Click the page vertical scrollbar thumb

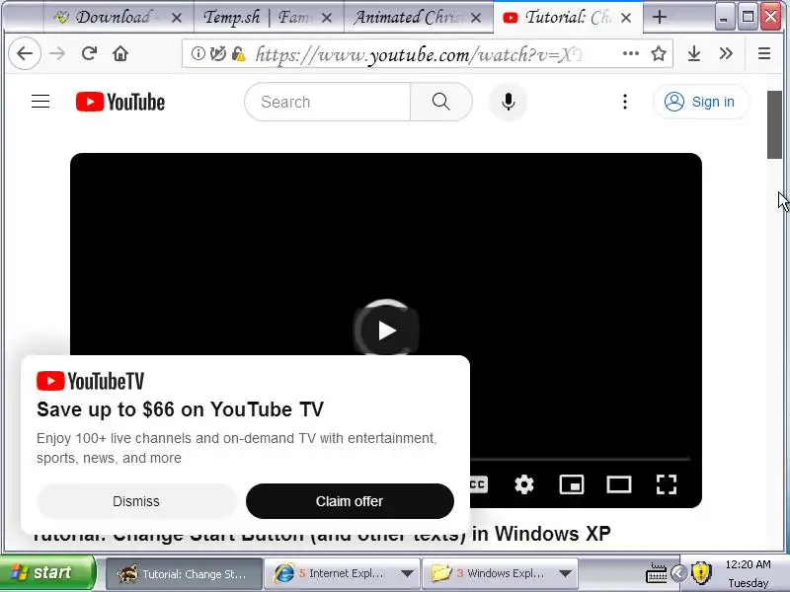774,125
